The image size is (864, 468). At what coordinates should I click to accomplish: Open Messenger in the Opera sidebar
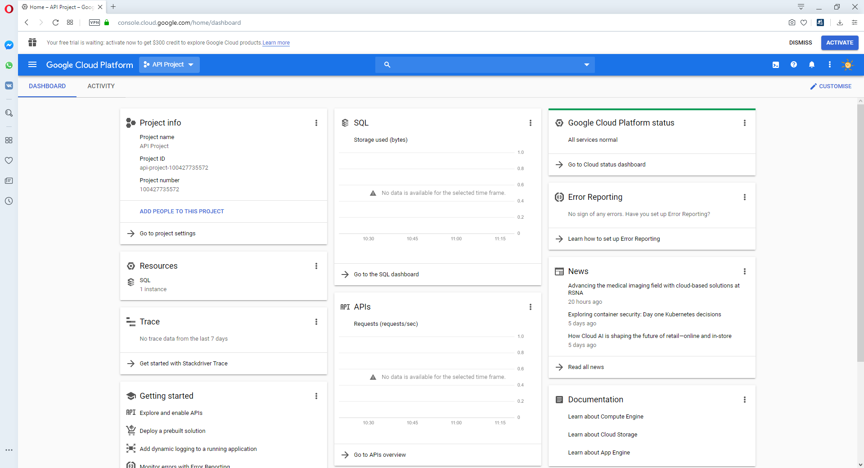point(9,45)
